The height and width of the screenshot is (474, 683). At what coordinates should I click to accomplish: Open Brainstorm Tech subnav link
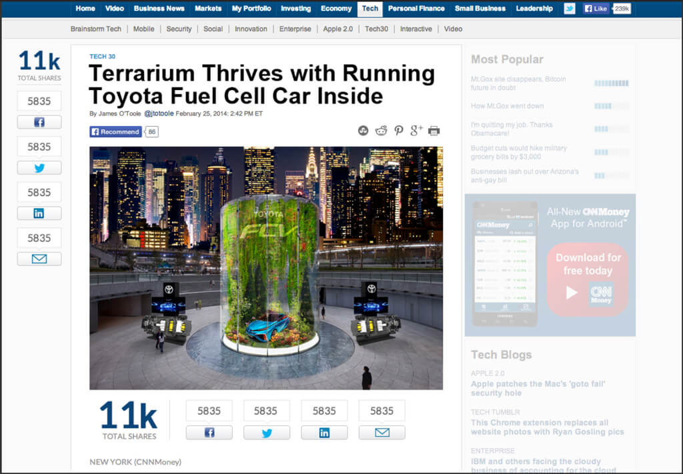[x=96, y=29]
